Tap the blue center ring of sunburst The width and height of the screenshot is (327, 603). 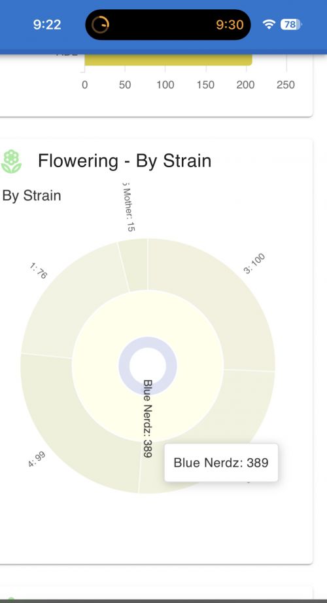click(124, 365)
